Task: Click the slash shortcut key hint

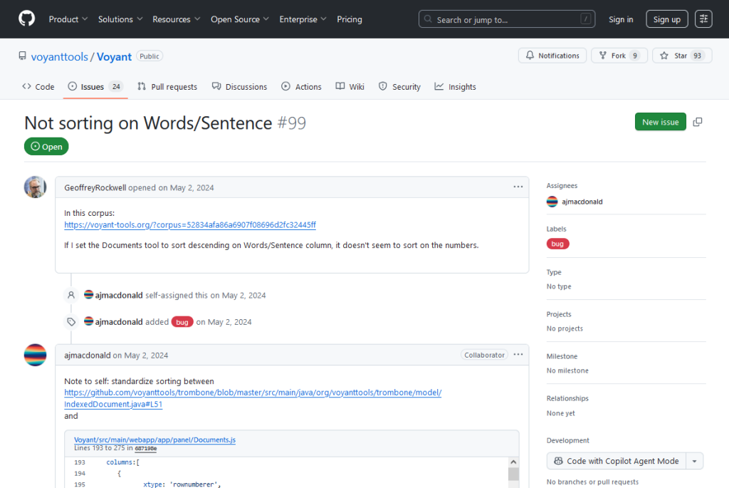Action: (586, 19)
